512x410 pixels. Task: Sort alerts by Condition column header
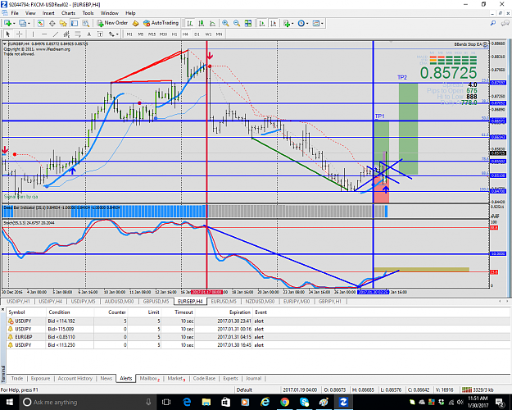coord(59,312)
